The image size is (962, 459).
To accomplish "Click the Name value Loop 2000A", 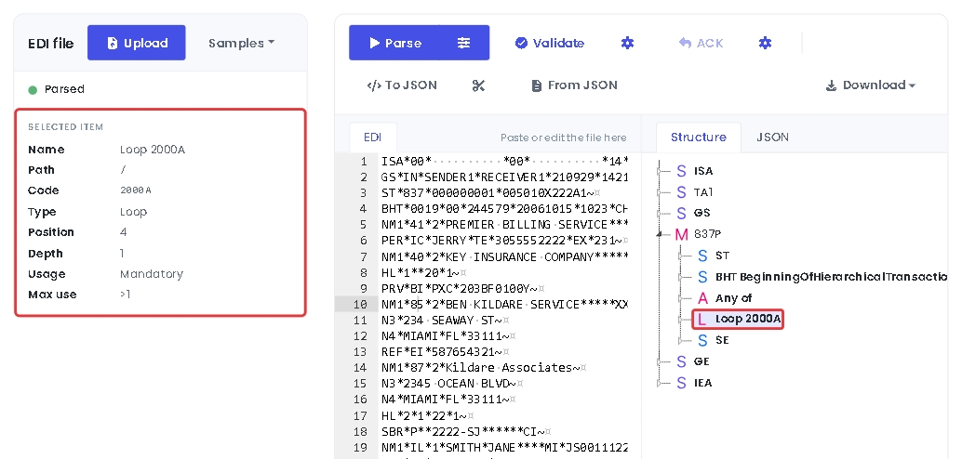I will click(153, 150).
